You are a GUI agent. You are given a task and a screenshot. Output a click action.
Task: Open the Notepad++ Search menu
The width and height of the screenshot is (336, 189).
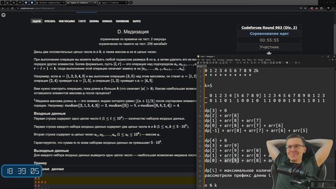pyautogui.click(x=208, y=60)
